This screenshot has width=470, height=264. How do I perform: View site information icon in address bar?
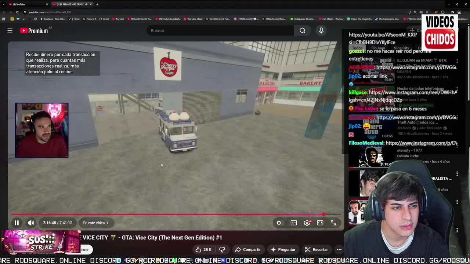pyautogui.click(x=25, y=12)
